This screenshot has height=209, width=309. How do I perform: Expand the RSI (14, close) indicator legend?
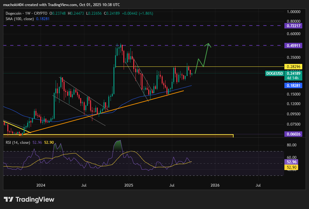click(18, 143)
